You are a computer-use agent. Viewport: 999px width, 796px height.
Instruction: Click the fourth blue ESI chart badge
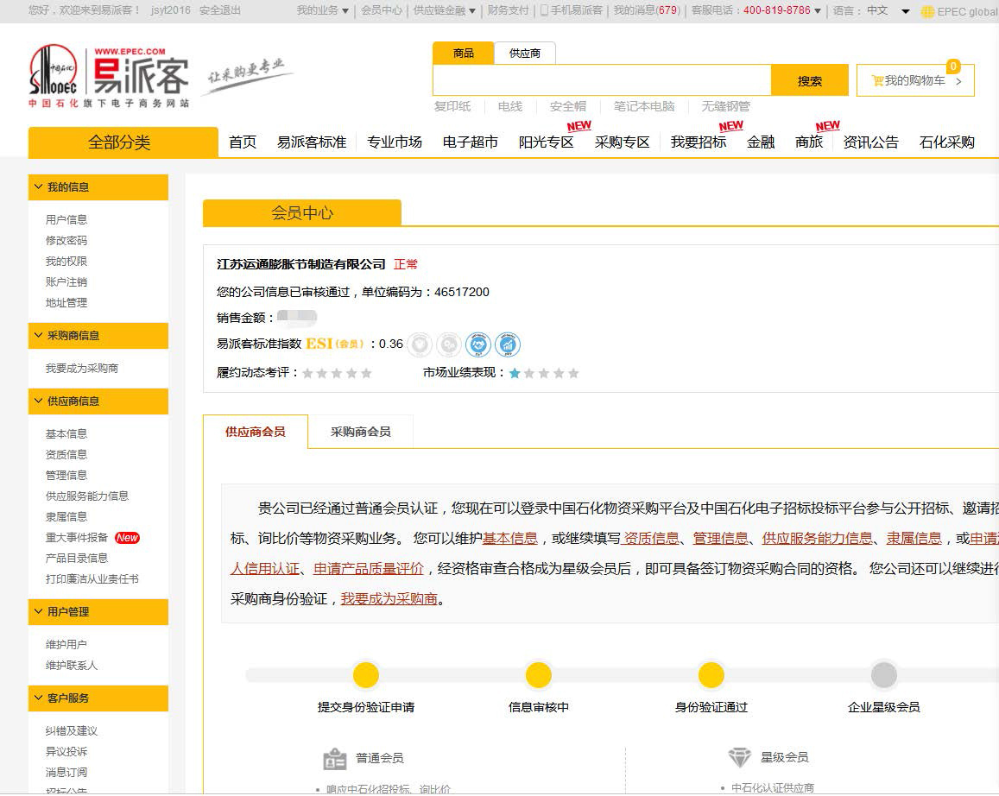(x=508, y=344)
